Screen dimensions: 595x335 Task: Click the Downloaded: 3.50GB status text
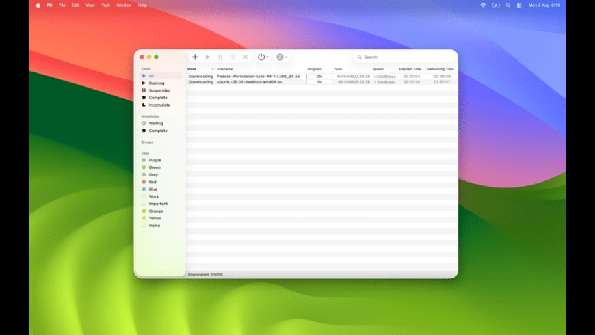[205, 274]
